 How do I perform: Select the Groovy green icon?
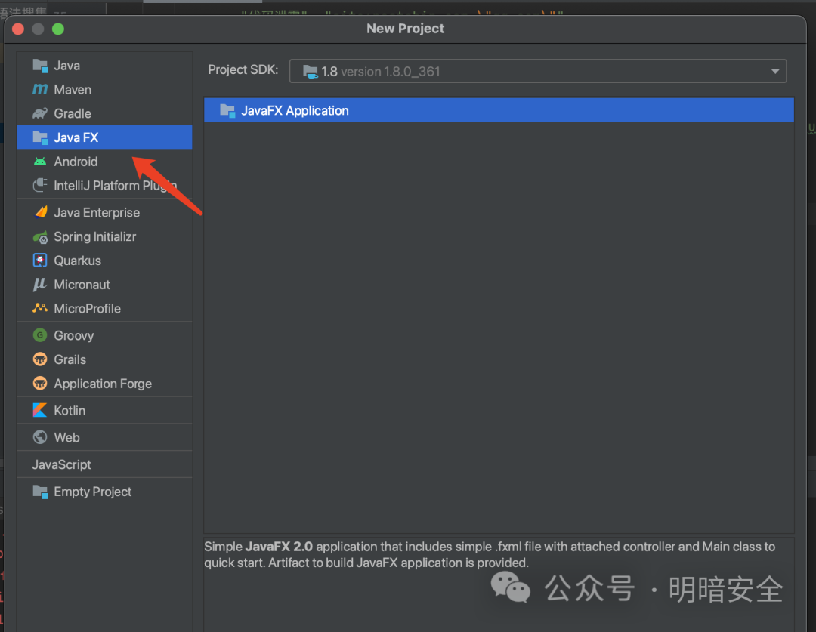click(x=40, y=336)
